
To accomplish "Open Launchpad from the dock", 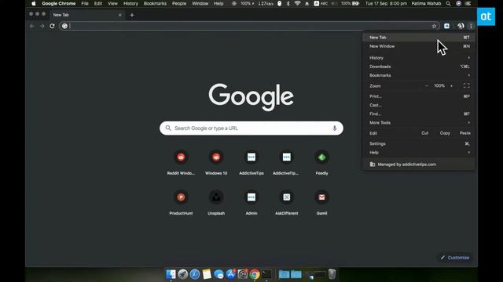I will pyautogui.click(x=183, y=274).
